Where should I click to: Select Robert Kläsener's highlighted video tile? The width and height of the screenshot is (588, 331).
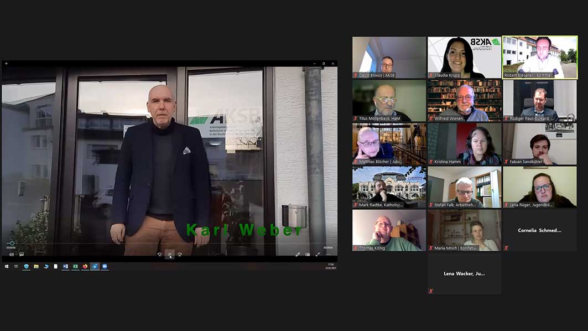pos(540,58)
